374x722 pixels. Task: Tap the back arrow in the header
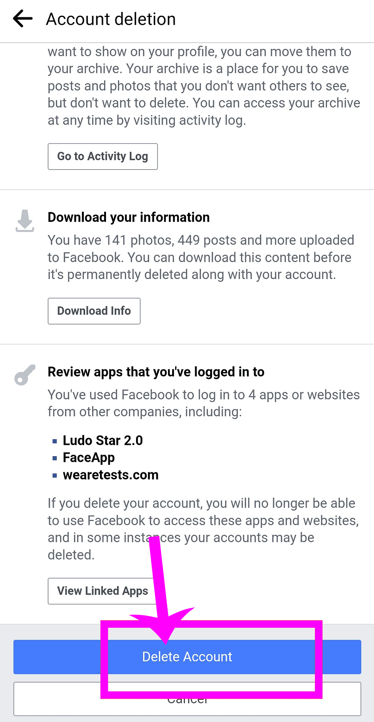[x=23, y=19]
